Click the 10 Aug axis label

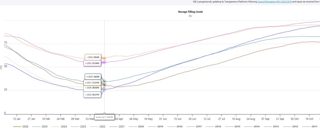pos(236,119)
